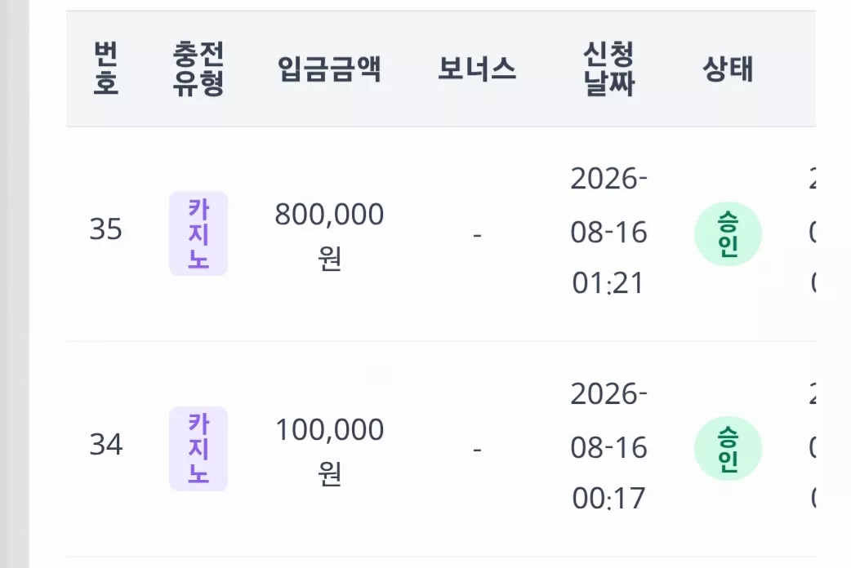Viewport: 851px width, 568px height.
Task: Click the 입금금액 column header
Action: coord(329,69)
